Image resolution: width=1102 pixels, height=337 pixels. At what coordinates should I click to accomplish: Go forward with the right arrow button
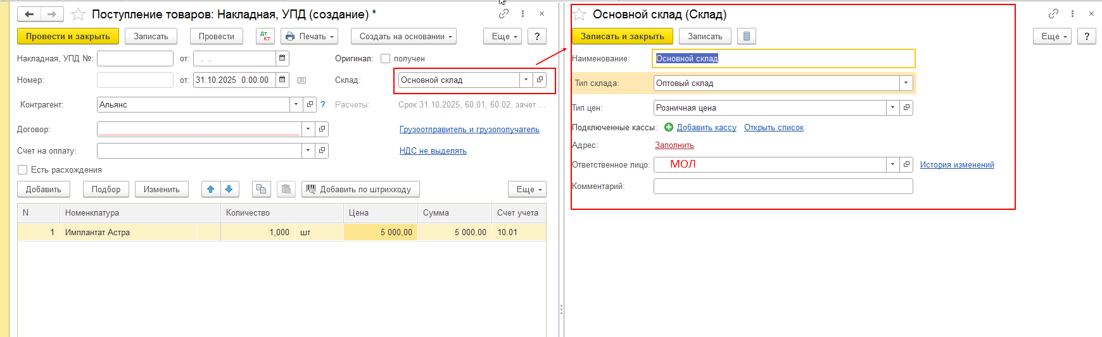[x=52, y=14]
